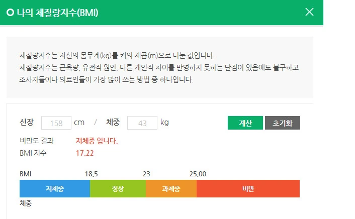
Task: Click the 23 threshold label
Action: 146,174
